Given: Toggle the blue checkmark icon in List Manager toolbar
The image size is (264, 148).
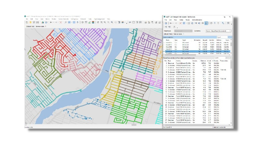Looking at the screenshot, I should pos(184,23).
